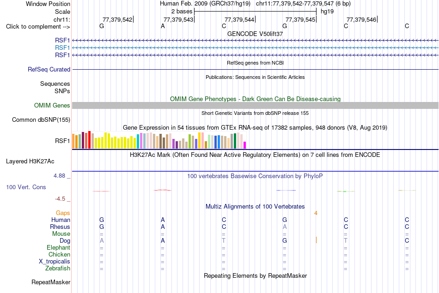Click the 'Rhesus' species label

click(60, 227)
